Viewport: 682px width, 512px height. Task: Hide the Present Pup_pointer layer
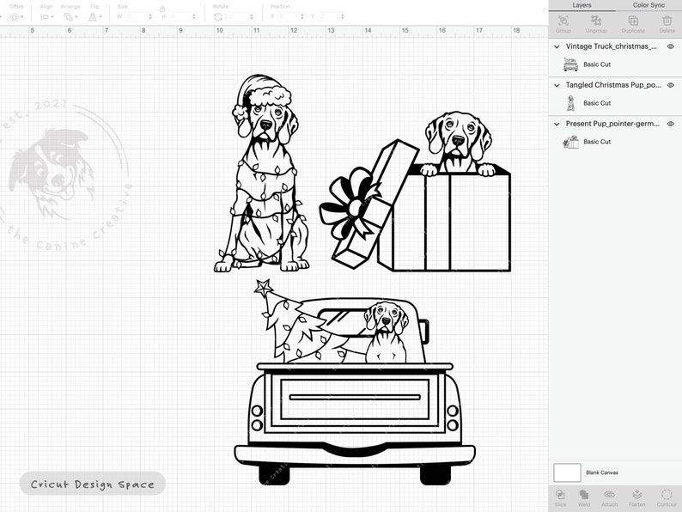671,124
